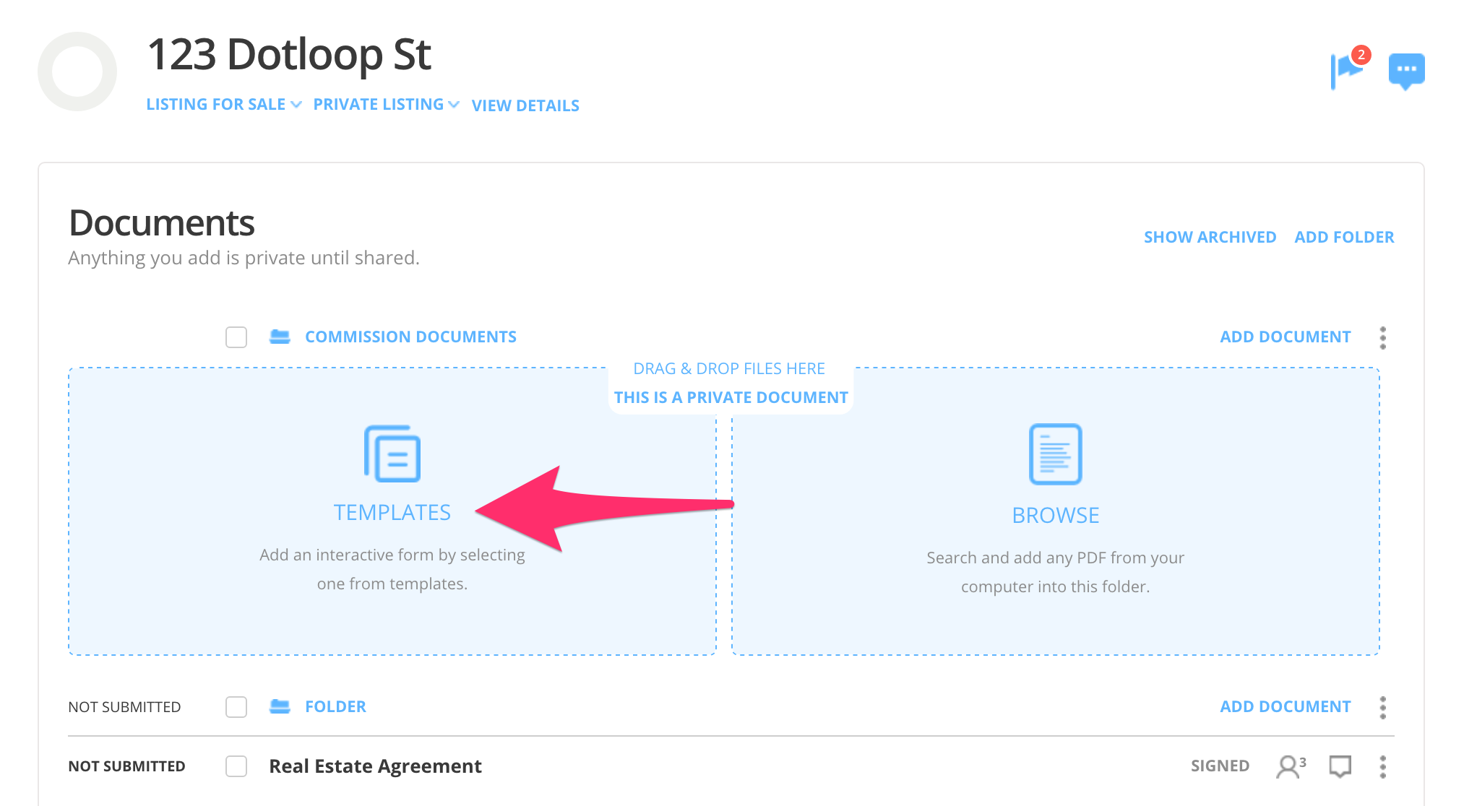Image resolution: width=1477 pixels, height=806 pixels.
Task: Select the Real Estate Agreement checkbox
Action: (x=236, y=766)
